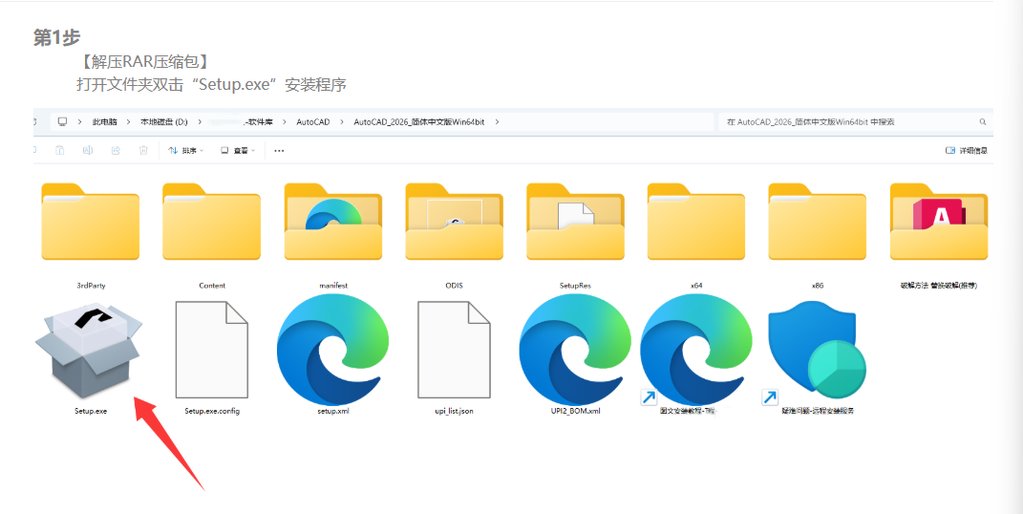Click the computer icon in address bar
1023x514 pixels.
coord(63,122)
